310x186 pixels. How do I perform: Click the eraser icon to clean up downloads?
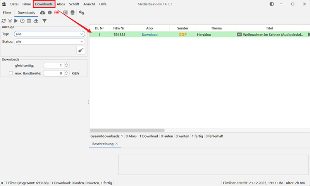(36, 21)
